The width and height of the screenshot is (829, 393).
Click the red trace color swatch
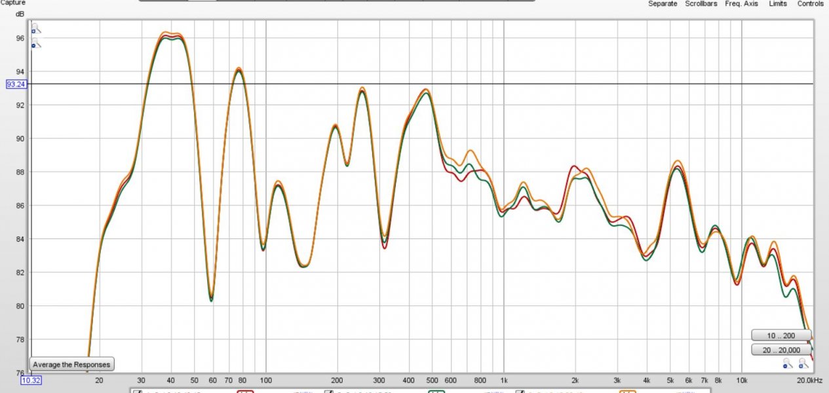coord(245,391)
